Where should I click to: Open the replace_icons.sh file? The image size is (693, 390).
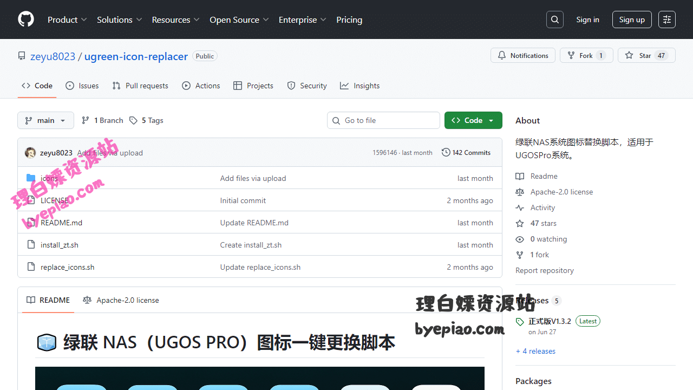tap(68, 267)
